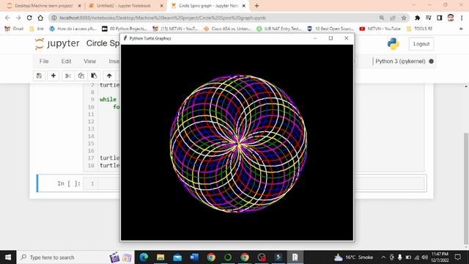Insert a cell below with plus icon
The width and height of the screenshot is (469, 264).
(x=53, y=76)
